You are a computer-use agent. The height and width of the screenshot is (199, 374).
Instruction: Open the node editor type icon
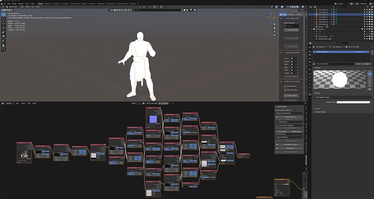coord(3,103)
